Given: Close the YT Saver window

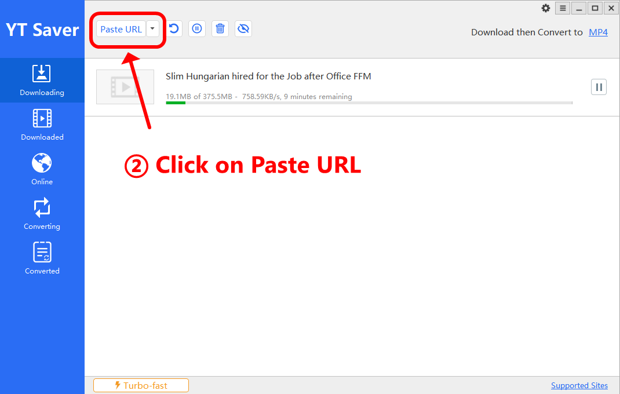Looking at the screenshot, I should point(611,8).
